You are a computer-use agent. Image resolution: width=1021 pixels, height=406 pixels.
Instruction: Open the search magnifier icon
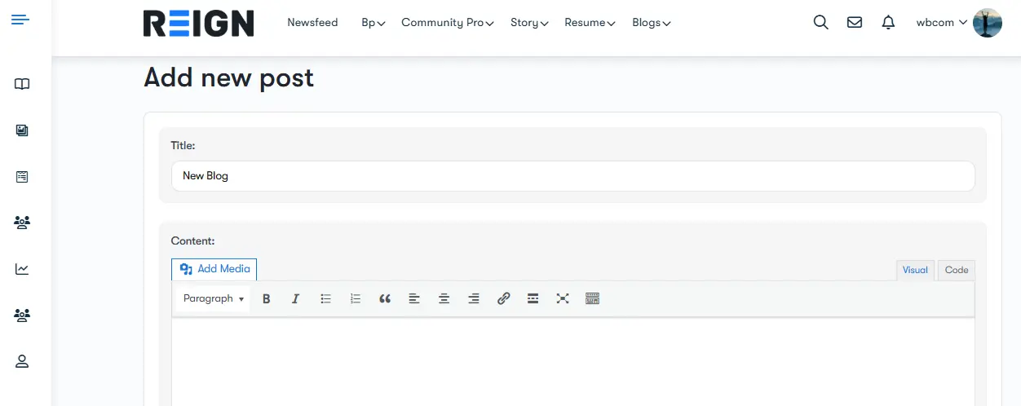click(x=821, y=23)
